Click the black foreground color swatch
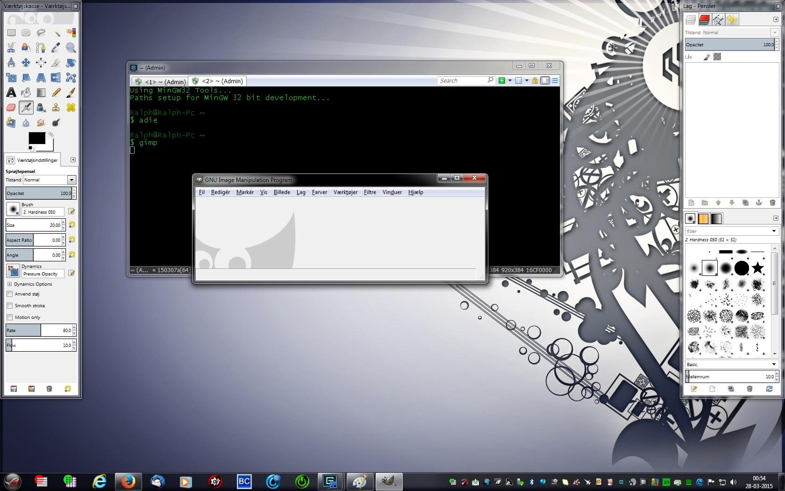 (37, 138)
